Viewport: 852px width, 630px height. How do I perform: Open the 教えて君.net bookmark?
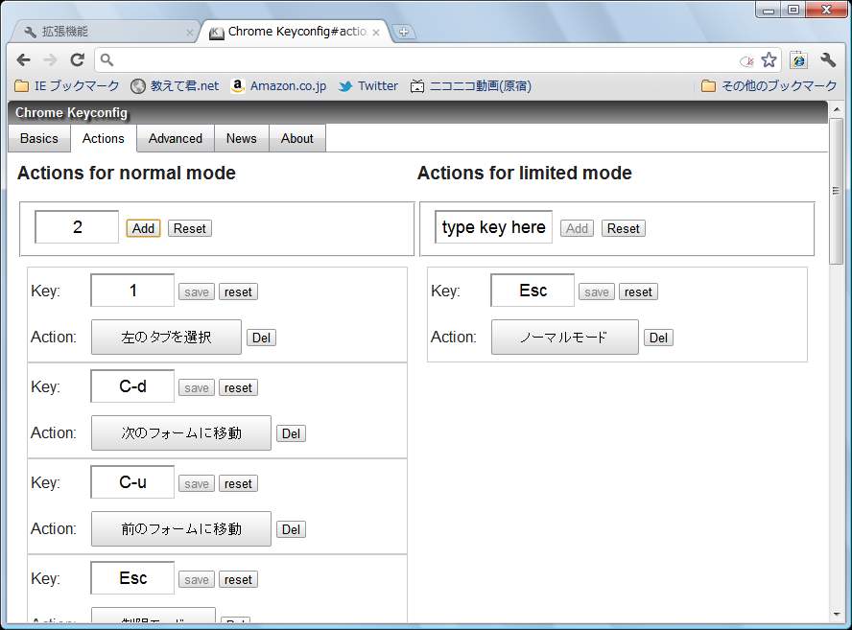tap(175, 85)
